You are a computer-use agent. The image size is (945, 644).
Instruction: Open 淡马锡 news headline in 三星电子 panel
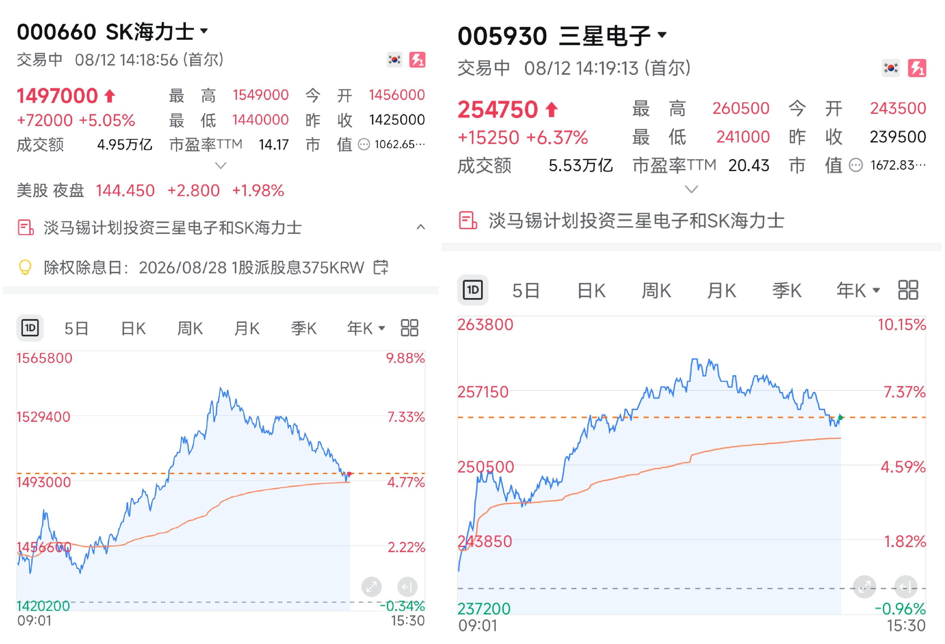pos(636,221)
